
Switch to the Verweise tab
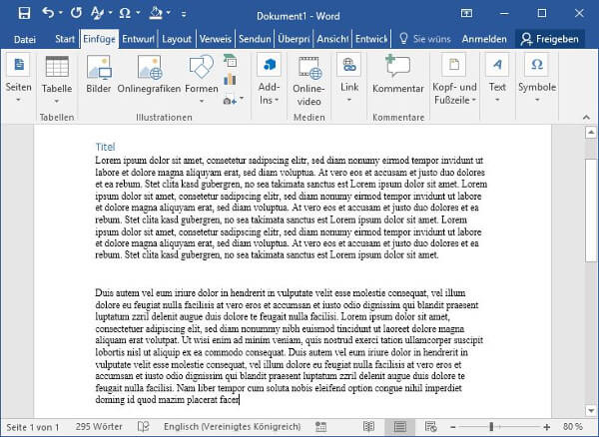click(x=216, y=39)
